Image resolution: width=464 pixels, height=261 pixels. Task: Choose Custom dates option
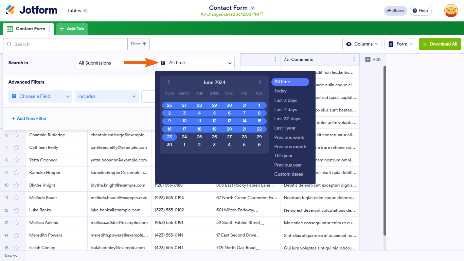(x=288, y=174)
